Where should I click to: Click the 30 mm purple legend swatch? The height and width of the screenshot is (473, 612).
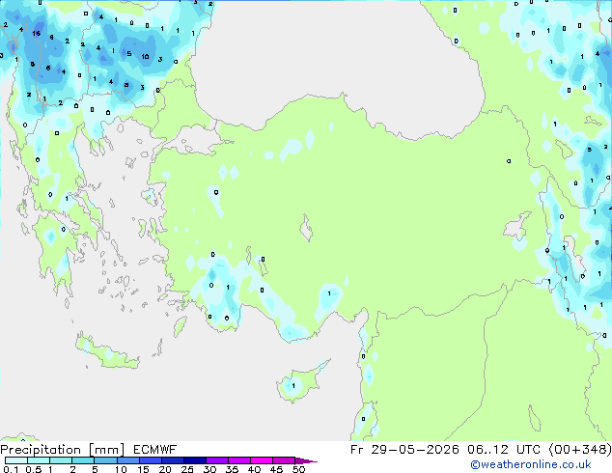pos(217,460)
